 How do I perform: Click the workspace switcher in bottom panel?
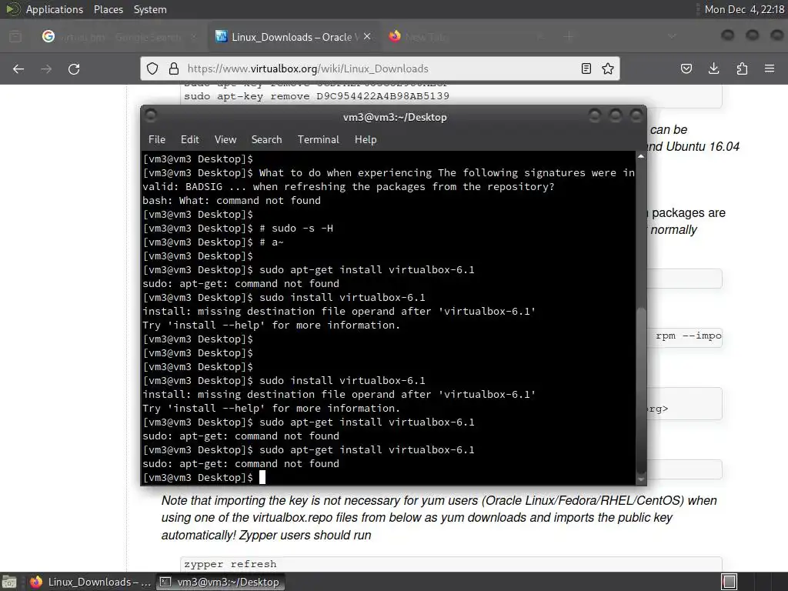coord(729,582)
